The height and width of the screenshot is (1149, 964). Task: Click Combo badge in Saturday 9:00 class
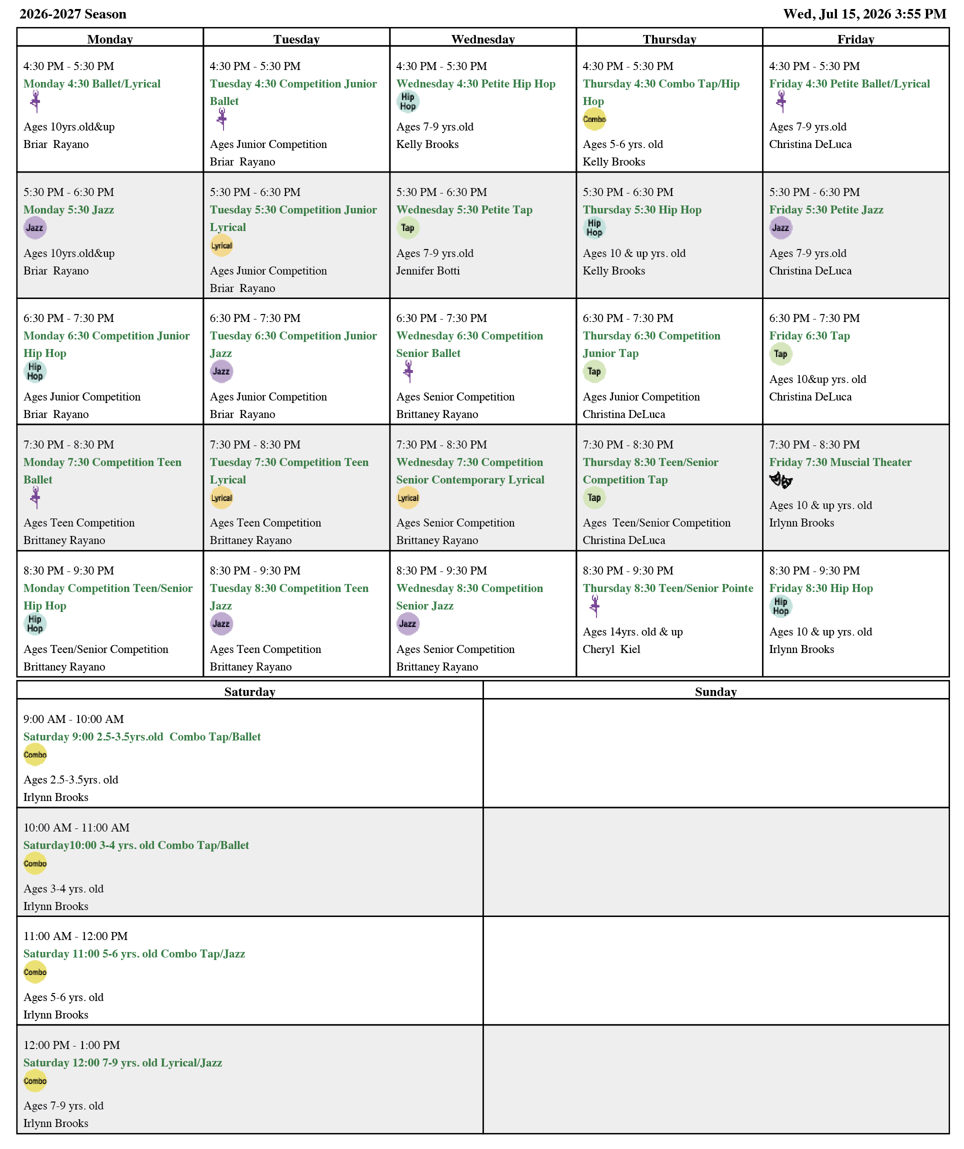[x=35, y=754]
